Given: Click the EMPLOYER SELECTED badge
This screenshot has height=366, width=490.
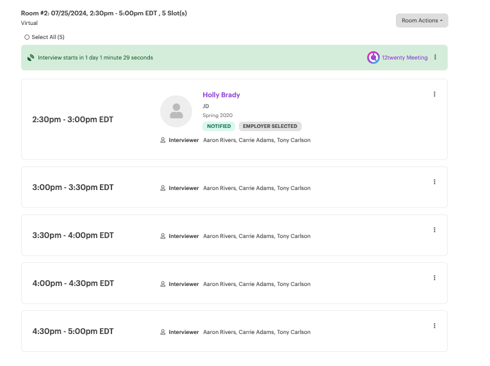Looking at the screenshot, I should 270,126.
